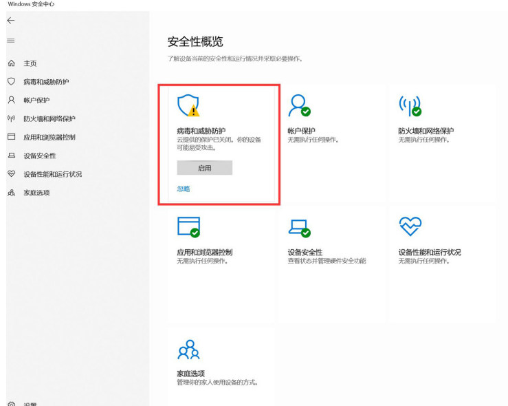Click the text 查看状态并管理硬件安全功能
This screenshot has width=508, height=406.
pos(327,261)
